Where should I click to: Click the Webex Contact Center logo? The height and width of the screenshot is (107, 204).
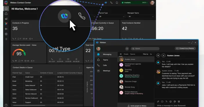click(6, 3)
